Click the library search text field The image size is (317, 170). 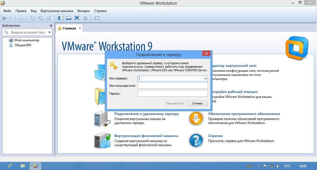point(28,32)
